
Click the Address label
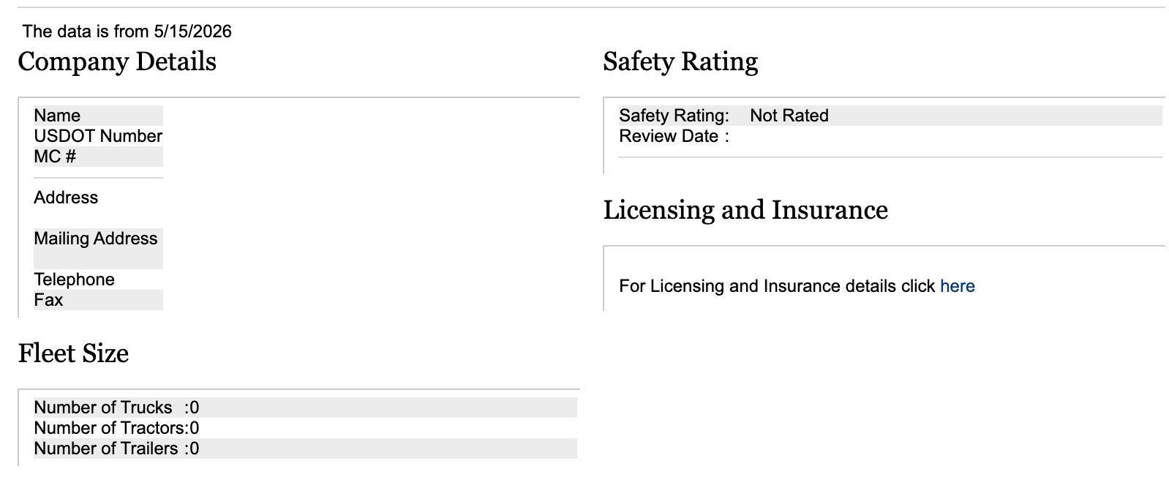tap(66, 198)
